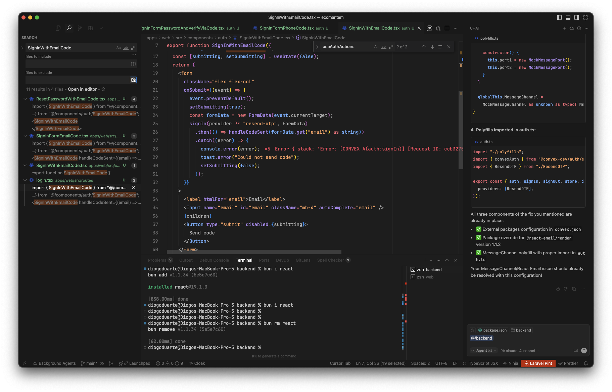Screen dimensions: 612x392
Task: Toggle secondary sidebar layout icon
Action: point(577,17)
